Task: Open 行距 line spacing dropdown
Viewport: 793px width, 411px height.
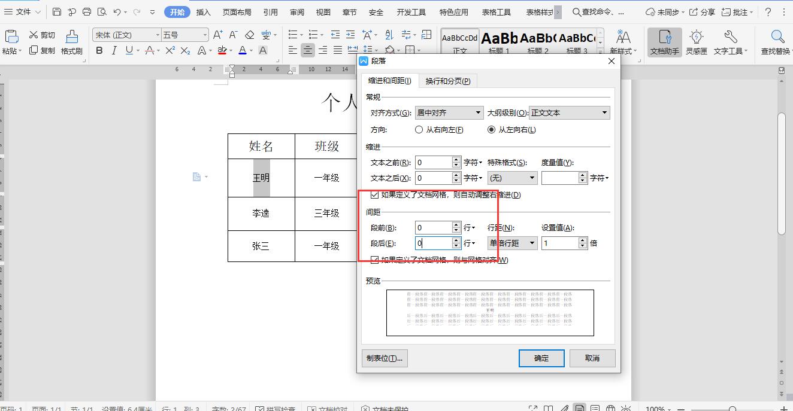Action: click(512, 243)
